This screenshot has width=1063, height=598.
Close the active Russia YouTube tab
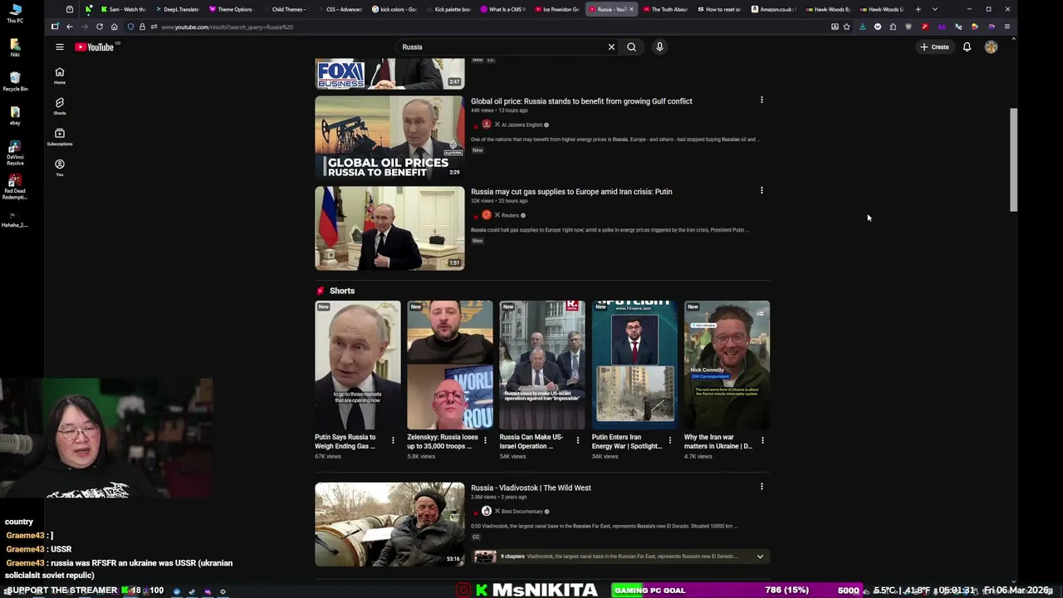631,9
